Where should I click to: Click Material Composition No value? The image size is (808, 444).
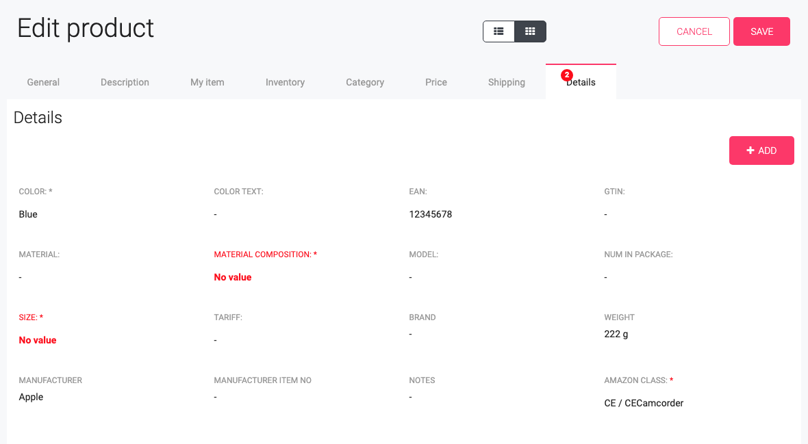[232, 277]
